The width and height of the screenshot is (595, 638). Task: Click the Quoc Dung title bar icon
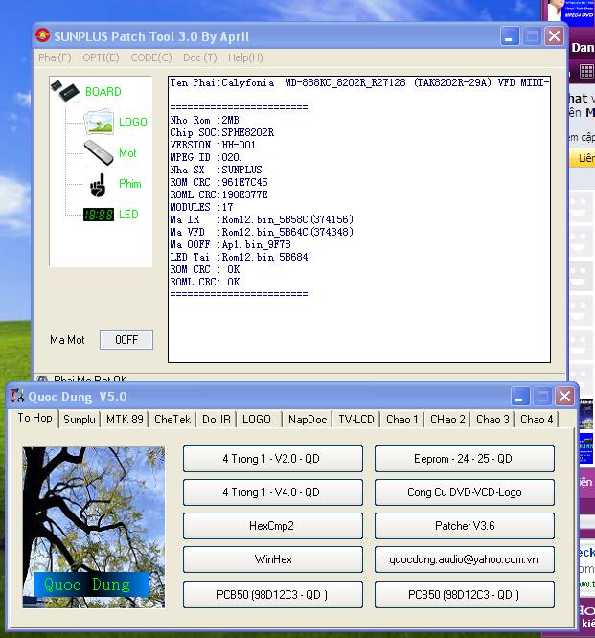(x=17, y=396)
